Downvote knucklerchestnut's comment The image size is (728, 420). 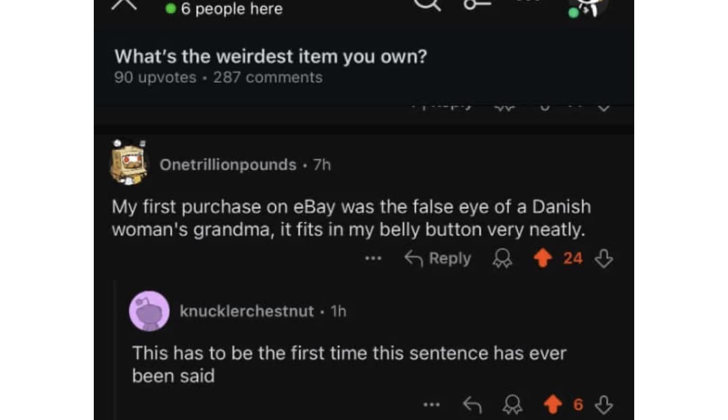tap(605, 405)
